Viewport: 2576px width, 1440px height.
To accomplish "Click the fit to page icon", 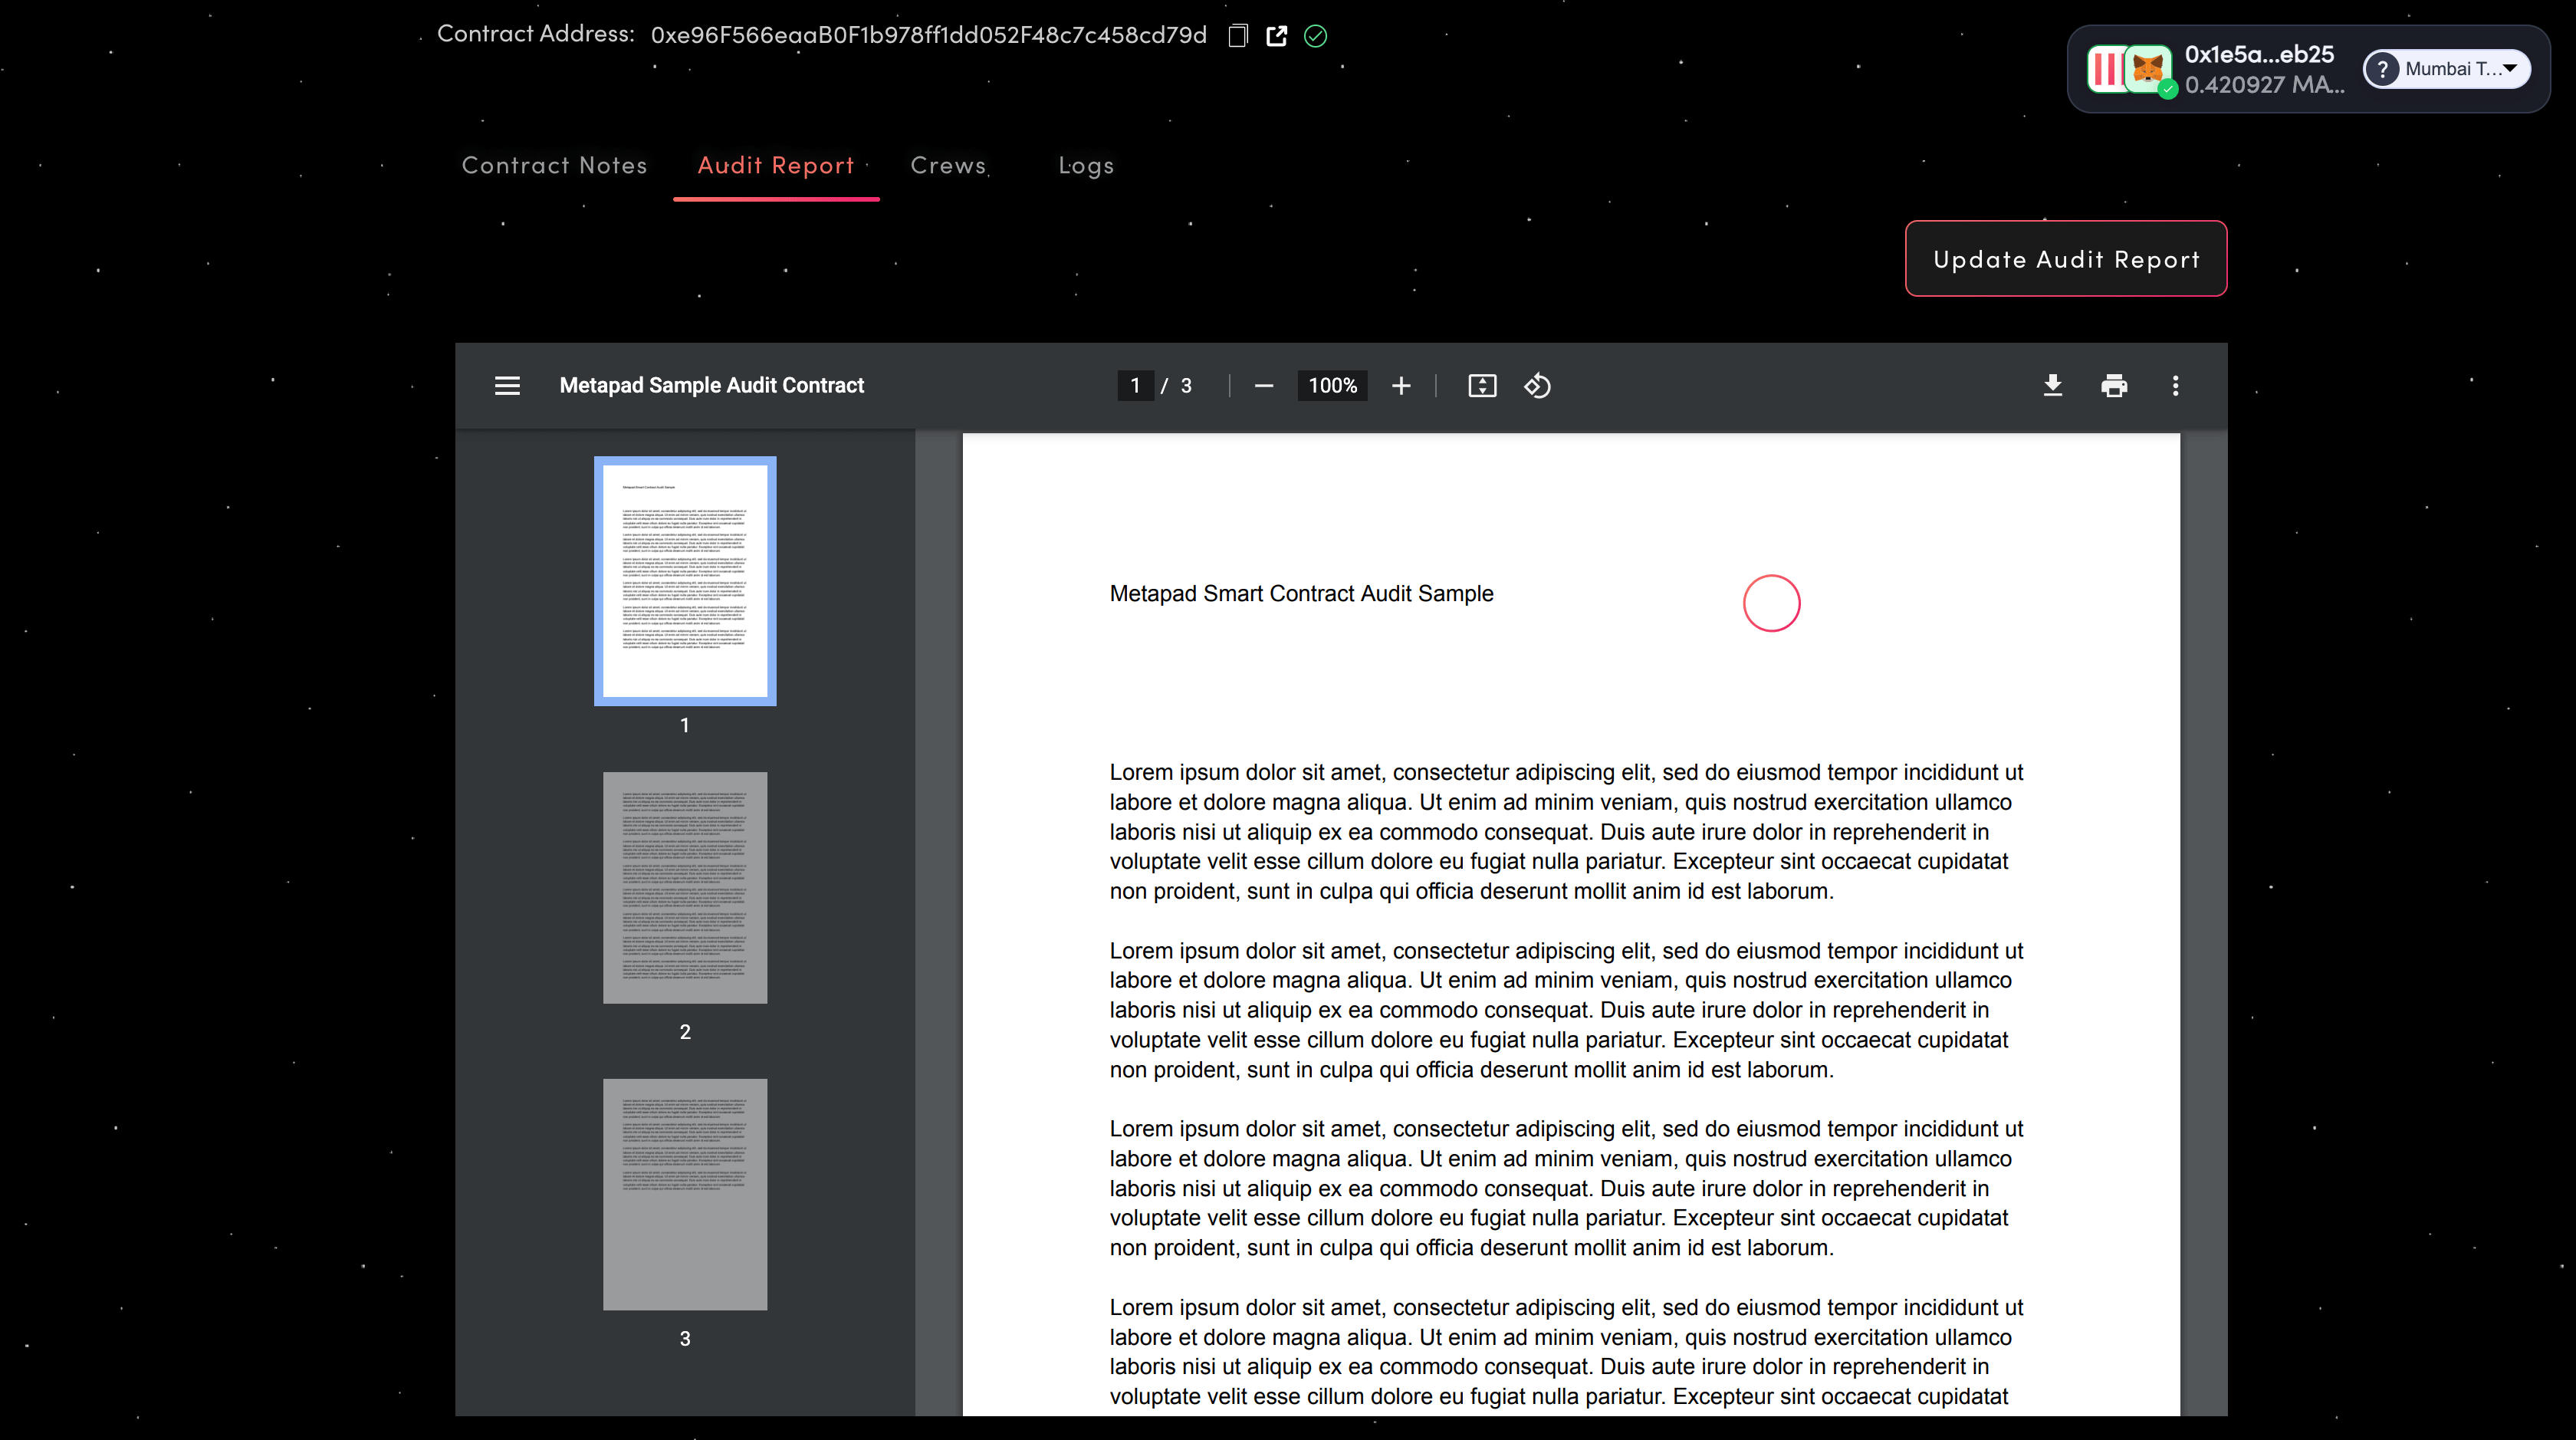I will (x=1481, y=386).
